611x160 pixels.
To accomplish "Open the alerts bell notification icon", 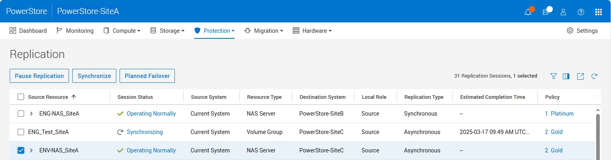I will tap(528, 12).
